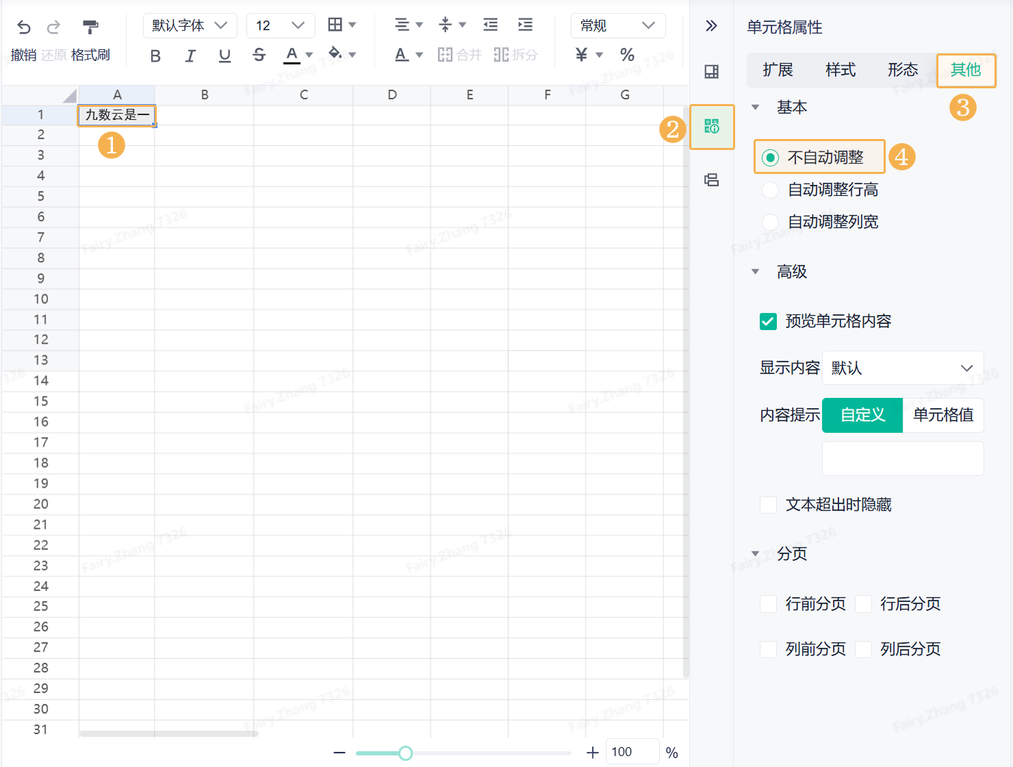
Task: Open the 显示内容 默认 dropdown
Action: (x=903, y=368)
